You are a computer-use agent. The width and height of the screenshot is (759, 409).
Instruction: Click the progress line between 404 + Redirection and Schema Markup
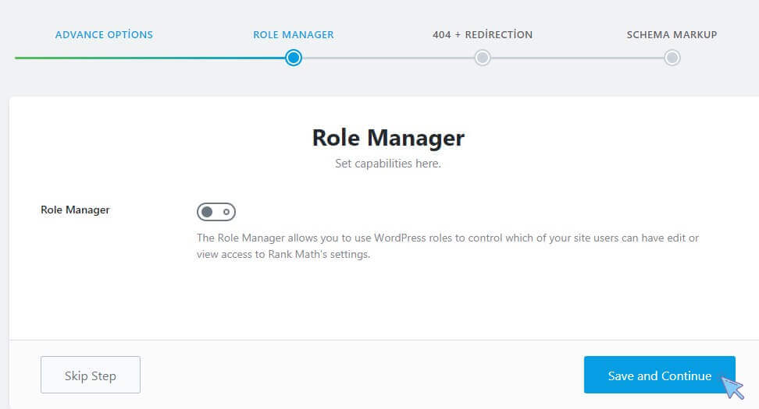click(x=577, y=58)
